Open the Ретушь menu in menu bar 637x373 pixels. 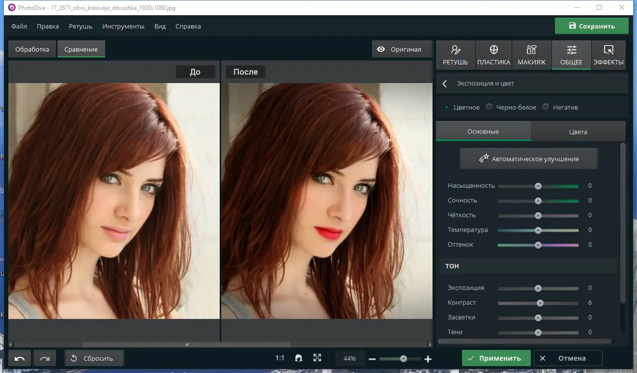point(80,27)
